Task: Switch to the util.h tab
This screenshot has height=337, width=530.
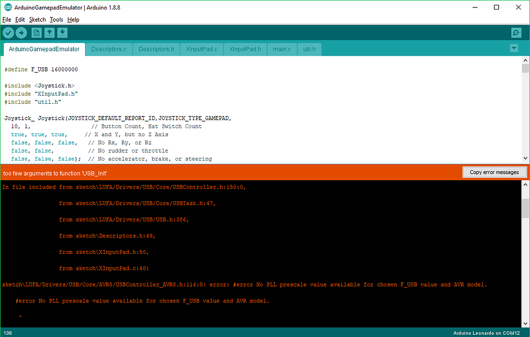Action: click(x=310, y=49)
